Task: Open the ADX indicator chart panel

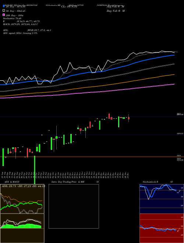Action: click(x=22, y=199)
